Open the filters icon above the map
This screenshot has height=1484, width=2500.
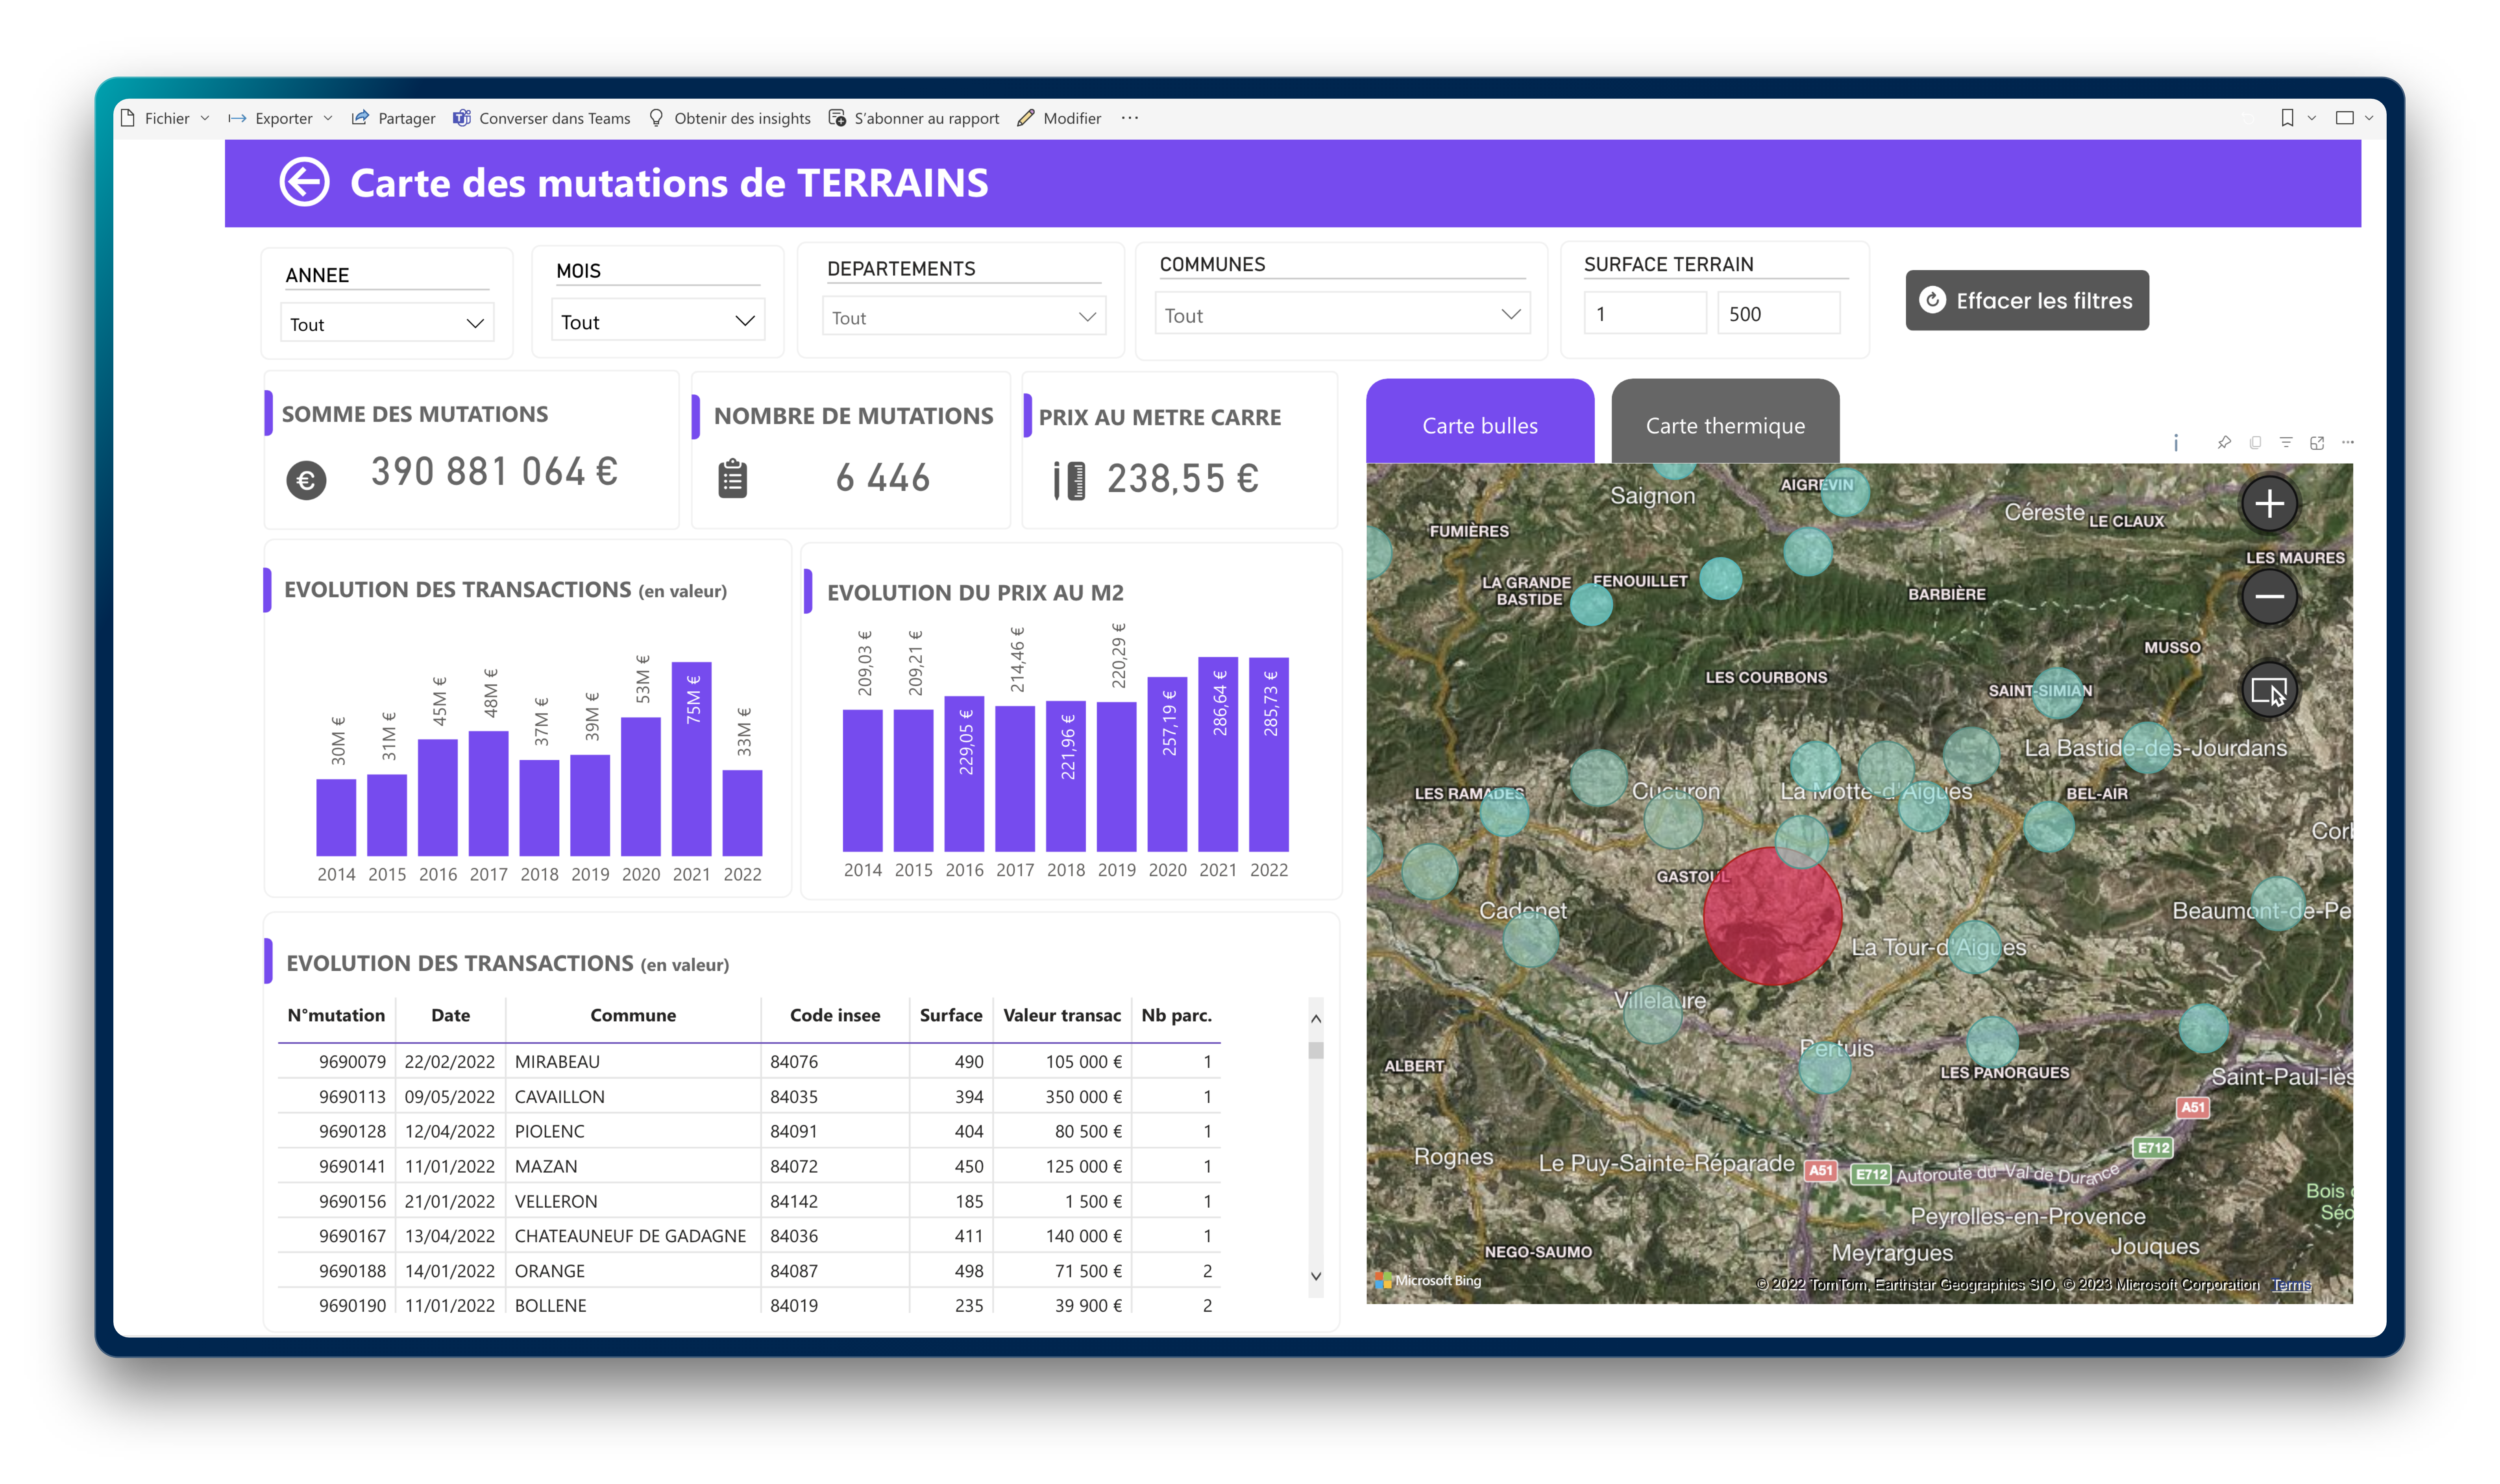2285,442
